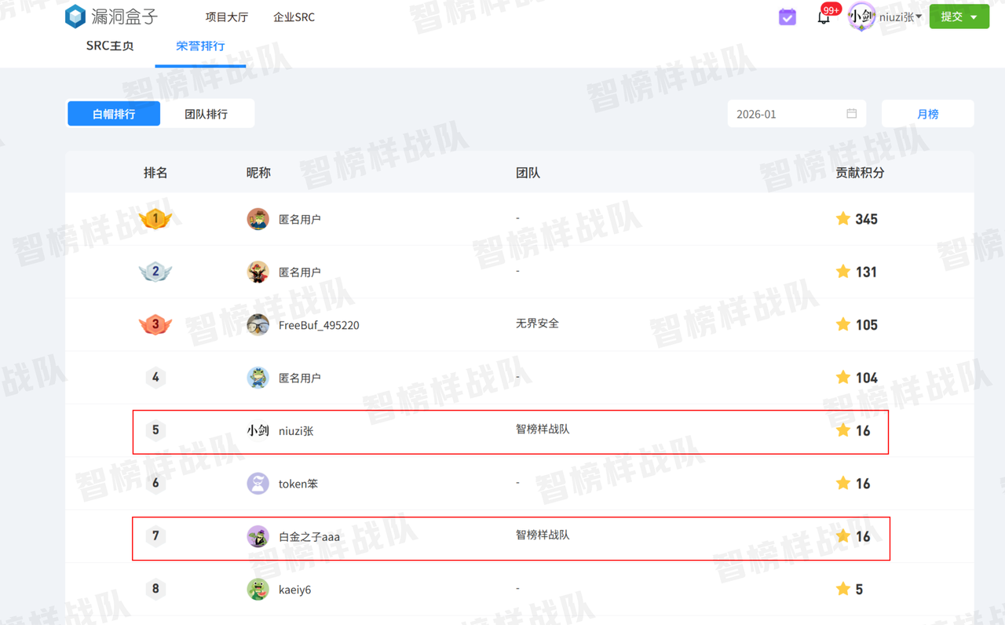1005x625 pixels.
Task: Click the rank 6 hexagon badge
Action: [155, 483]
